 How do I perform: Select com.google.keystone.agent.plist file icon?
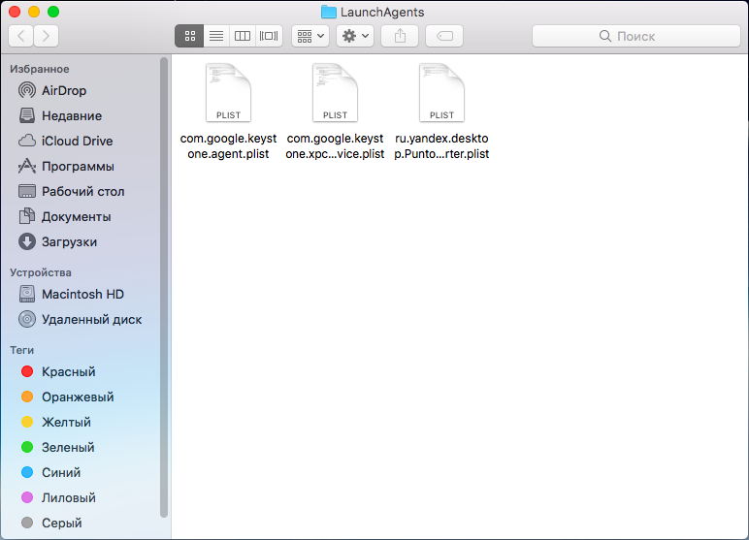228,93
